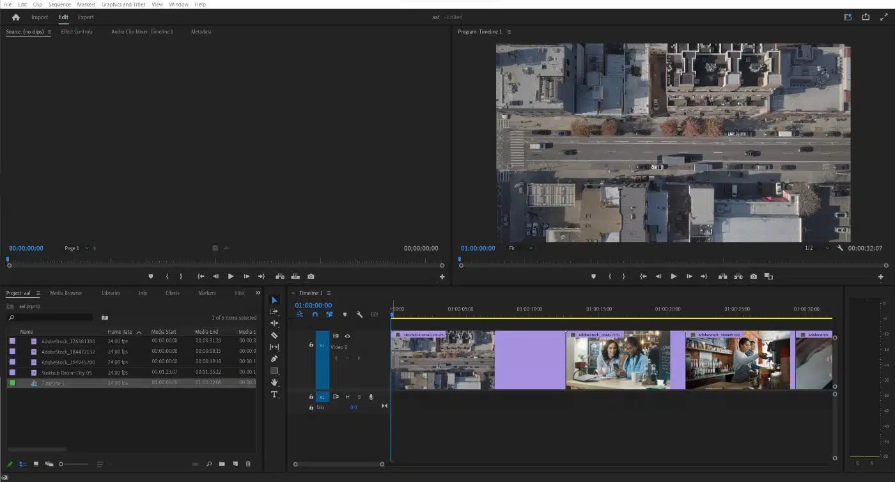Lock the Video 1 track
The width and height of the screenshot is (895, 482).
[x=311, y=344]
